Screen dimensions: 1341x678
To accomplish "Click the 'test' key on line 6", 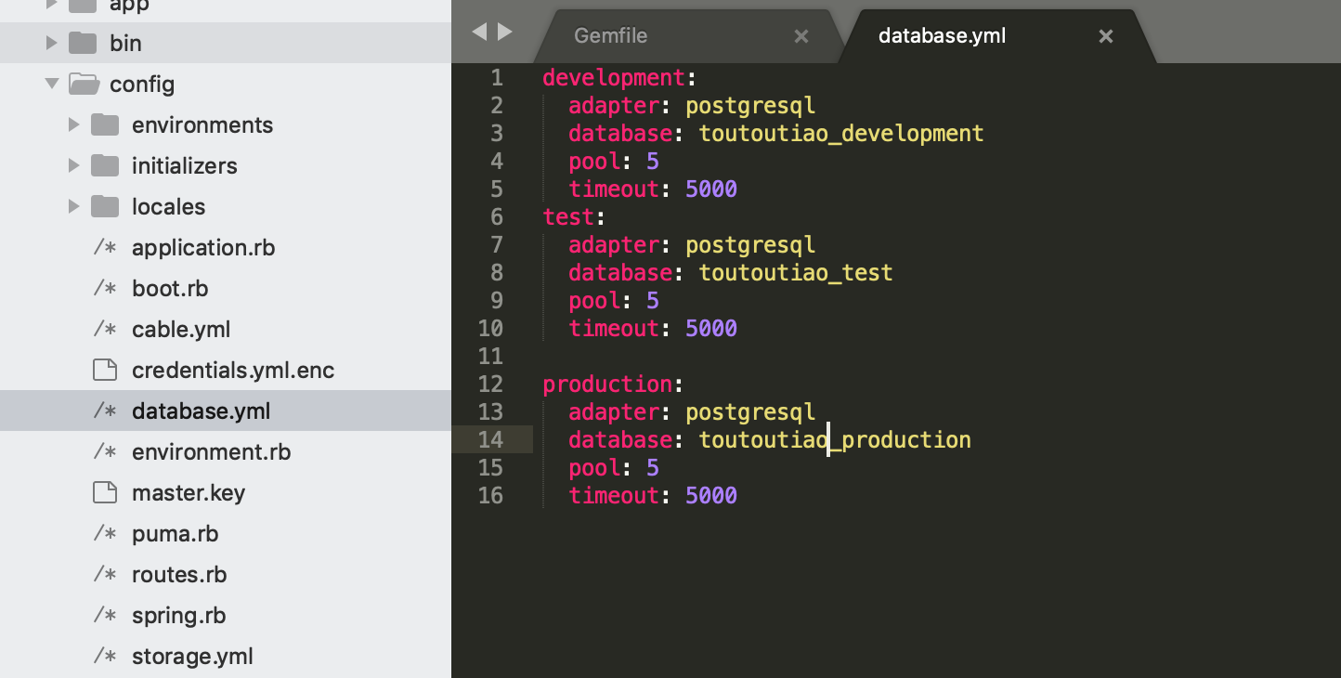I will 568,216.
